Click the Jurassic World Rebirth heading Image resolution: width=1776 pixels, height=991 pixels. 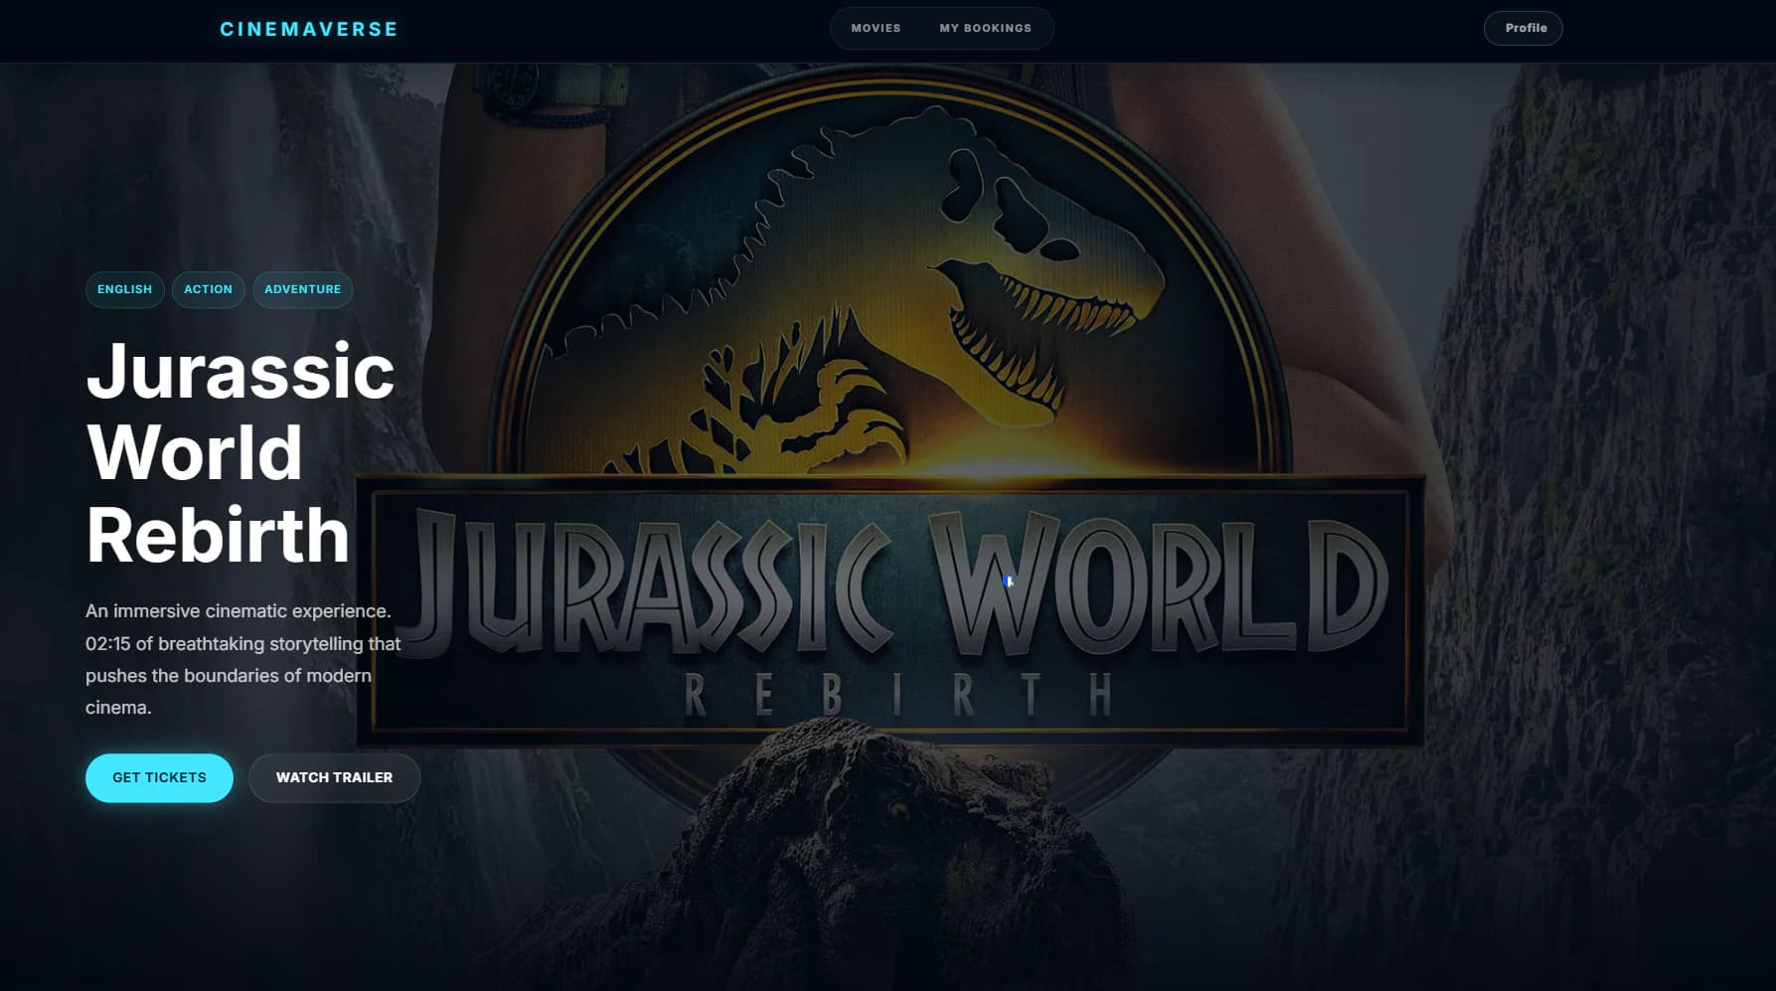(240, 452)
